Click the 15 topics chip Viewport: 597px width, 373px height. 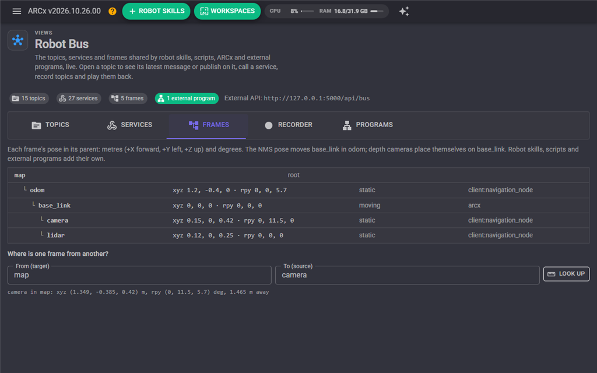(29, 98)
